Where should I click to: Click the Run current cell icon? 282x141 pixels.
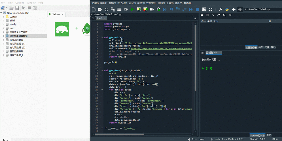[x=139, y=9]
